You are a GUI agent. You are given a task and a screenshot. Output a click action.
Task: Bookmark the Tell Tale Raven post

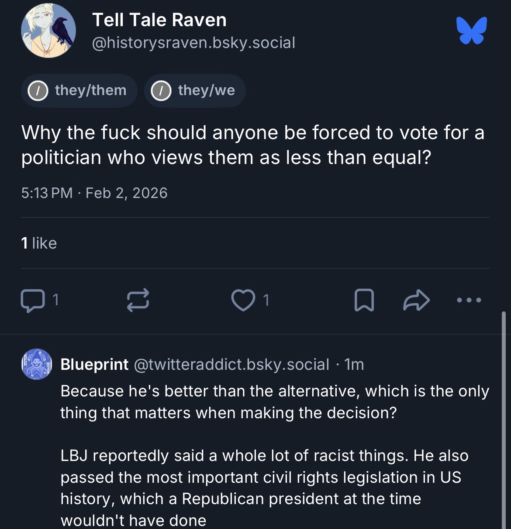click(x=364, y=300)
